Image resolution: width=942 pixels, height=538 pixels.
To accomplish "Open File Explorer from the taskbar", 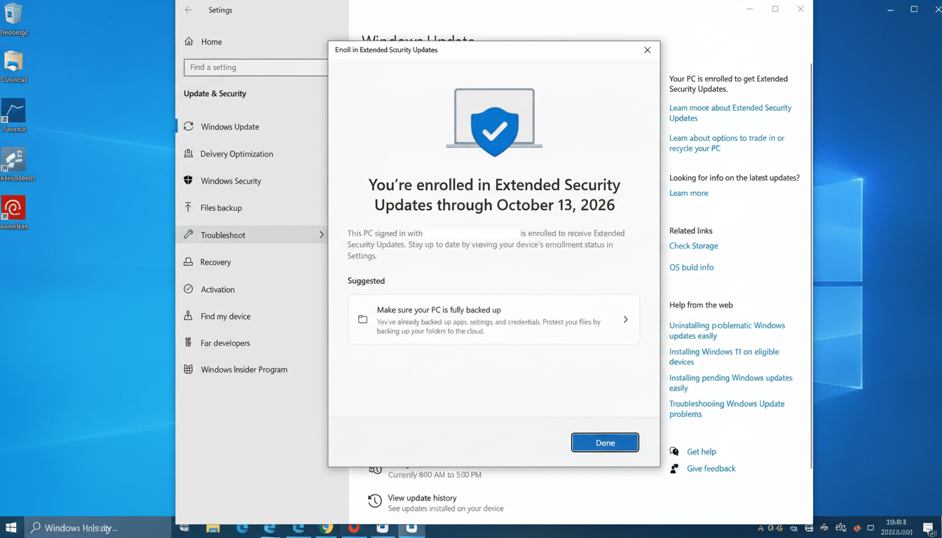I will pos(212,527).
